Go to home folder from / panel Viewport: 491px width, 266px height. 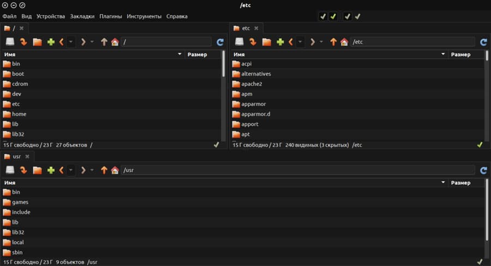click(115, 41)
